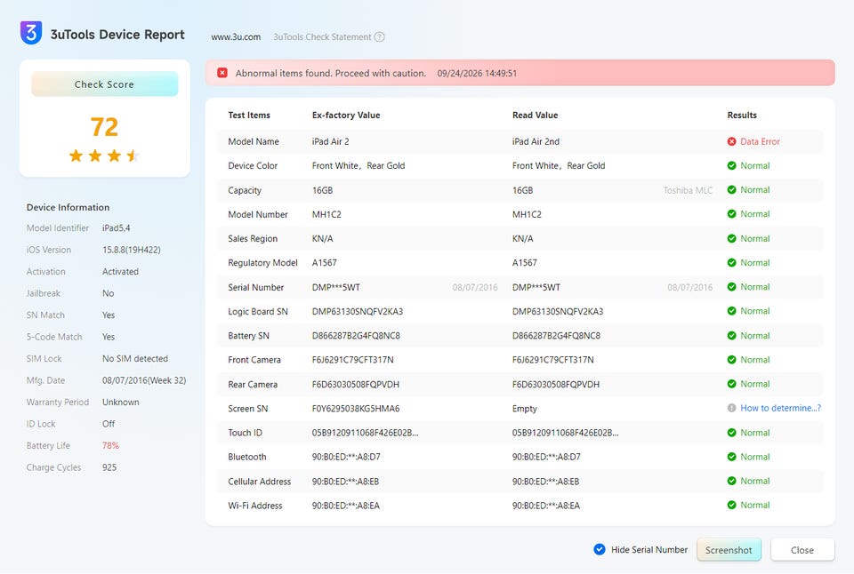Click the Read Value column header
Viewport: 854px width, 574px height.
(x=535, y=116)
